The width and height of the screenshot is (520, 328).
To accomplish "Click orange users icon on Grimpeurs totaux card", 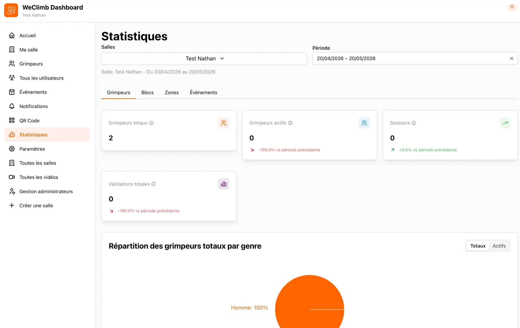I will point(224,123).
